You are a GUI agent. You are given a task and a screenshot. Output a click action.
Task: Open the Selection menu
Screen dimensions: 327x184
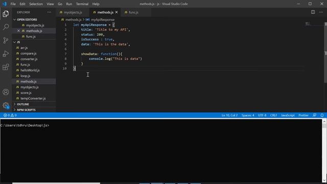(36, 4)
